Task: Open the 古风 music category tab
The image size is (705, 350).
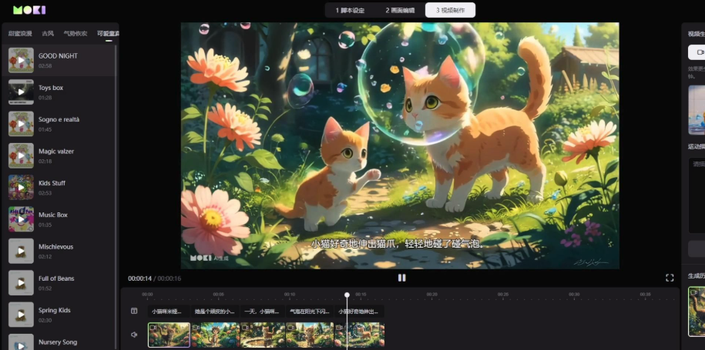Action: tap(48, 34)
